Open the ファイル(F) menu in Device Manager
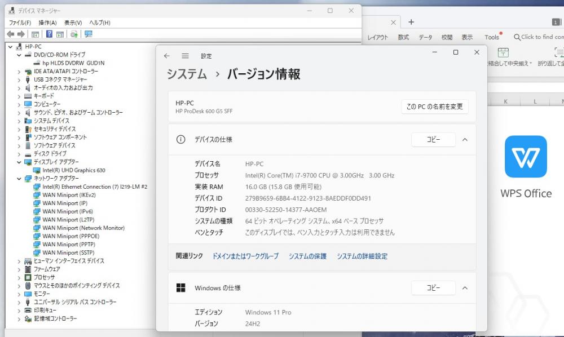Screen dimensions: 564x337 tap(20, 23)
